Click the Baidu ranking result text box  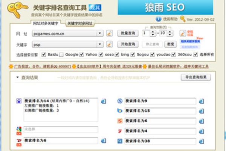[x=61, y=110]
